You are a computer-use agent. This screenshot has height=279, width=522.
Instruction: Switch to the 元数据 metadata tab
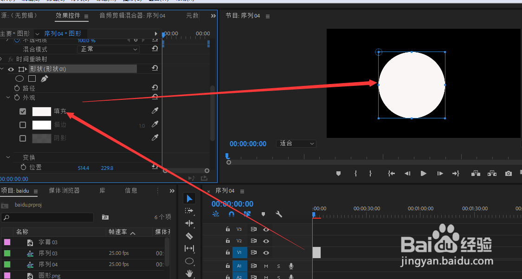192,16
